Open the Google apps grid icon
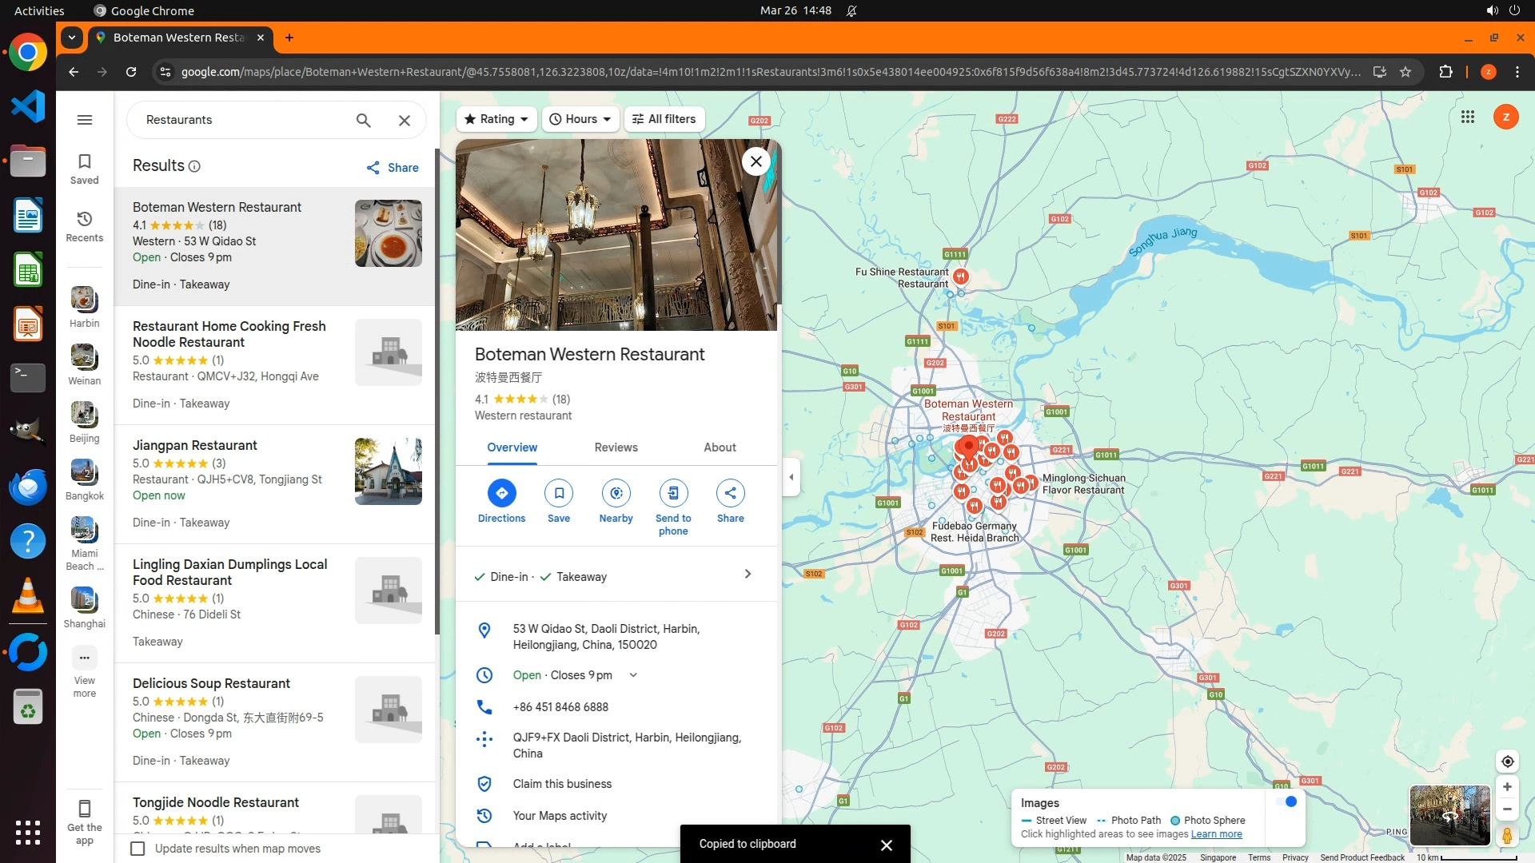 pos(1467,117)
